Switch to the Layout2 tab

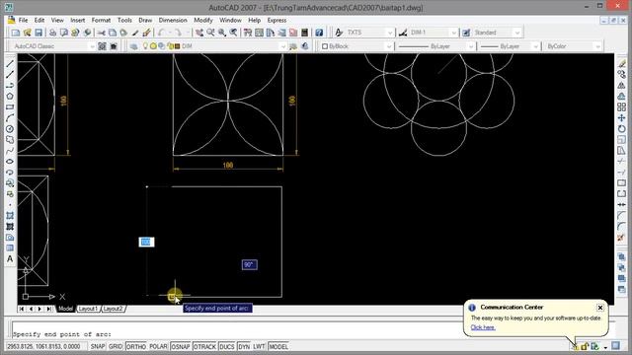pyautogui.click(x=113, y=309)
